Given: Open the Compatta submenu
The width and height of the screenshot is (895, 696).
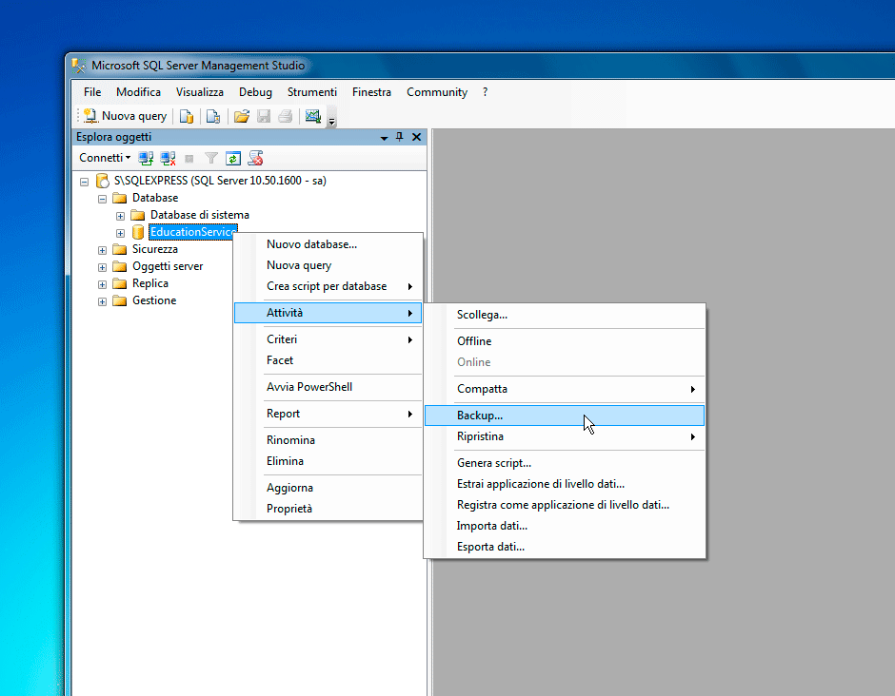Looking at the screenshot, I should 565,389.
